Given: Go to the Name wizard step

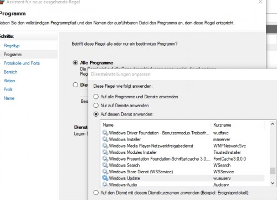Looking at the screenshot, I should (9, 98).
